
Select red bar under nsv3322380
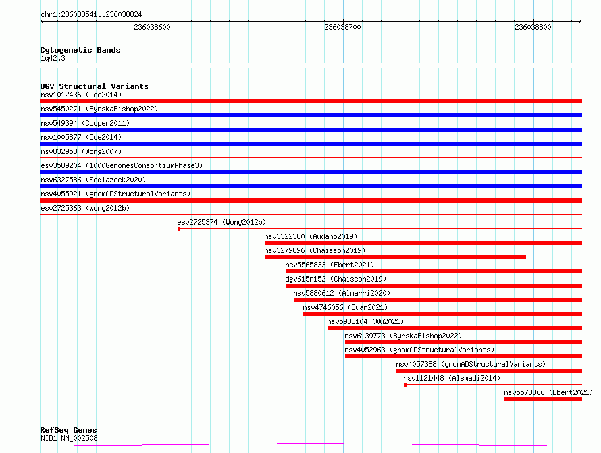[423, 243]
